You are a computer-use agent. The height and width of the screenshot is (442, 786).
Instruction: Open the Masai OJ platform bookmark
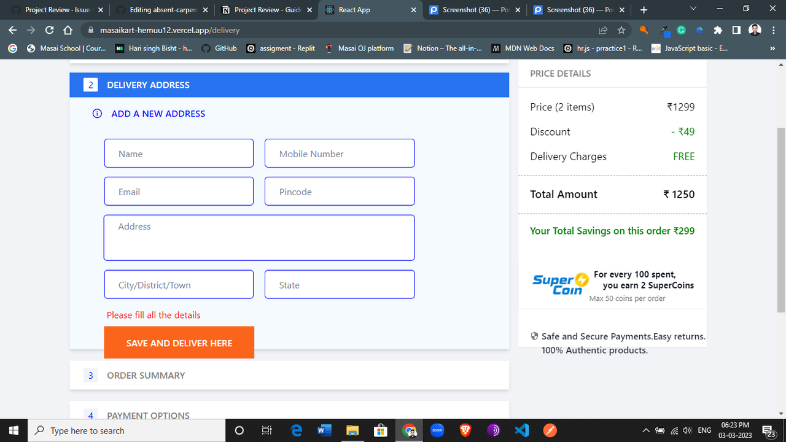tap(359, 48)
